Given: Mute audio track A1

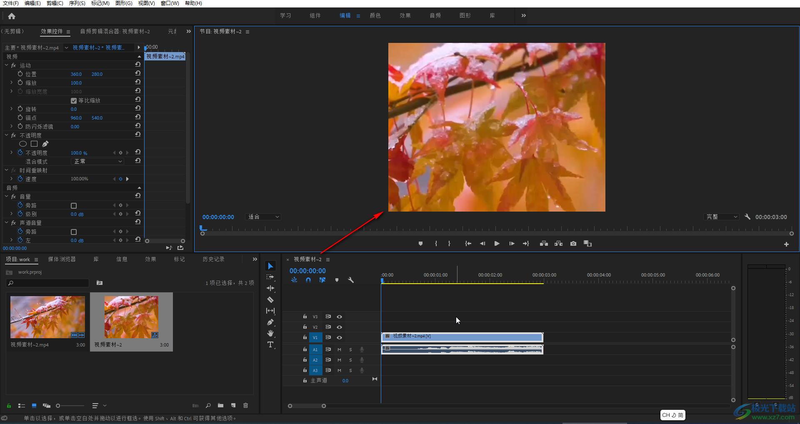Looking at the screenshot, I should pyautogui.click(x=339, y=349).
